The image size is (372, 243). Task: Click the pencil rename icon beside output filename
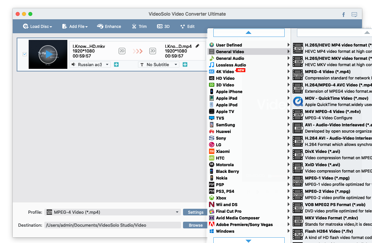tap(198, 46)
